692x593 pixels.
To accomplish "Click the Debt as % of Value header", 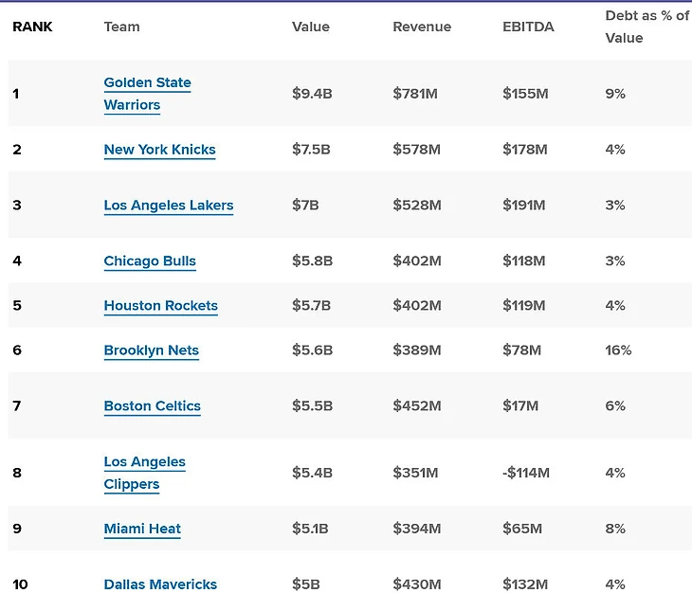I will click(x=647, y=27).
